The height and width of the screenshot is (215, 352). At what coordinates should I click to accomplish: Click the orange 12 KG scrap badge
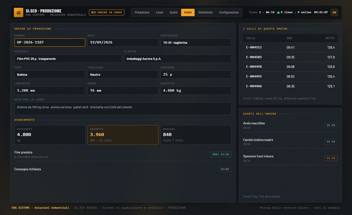[x=331, y=158]
